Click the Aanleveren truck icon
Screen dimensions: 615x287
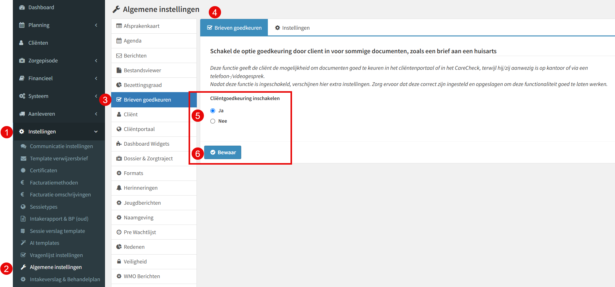pyautogui.click(x=22, y=114)
